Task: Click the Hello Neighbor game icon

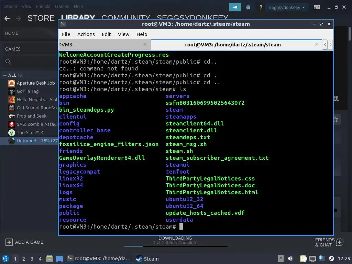Action: tap(11, 100)
